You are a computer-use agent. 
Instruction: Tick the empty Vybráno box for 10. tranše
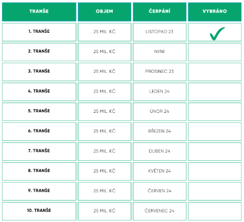215,211
